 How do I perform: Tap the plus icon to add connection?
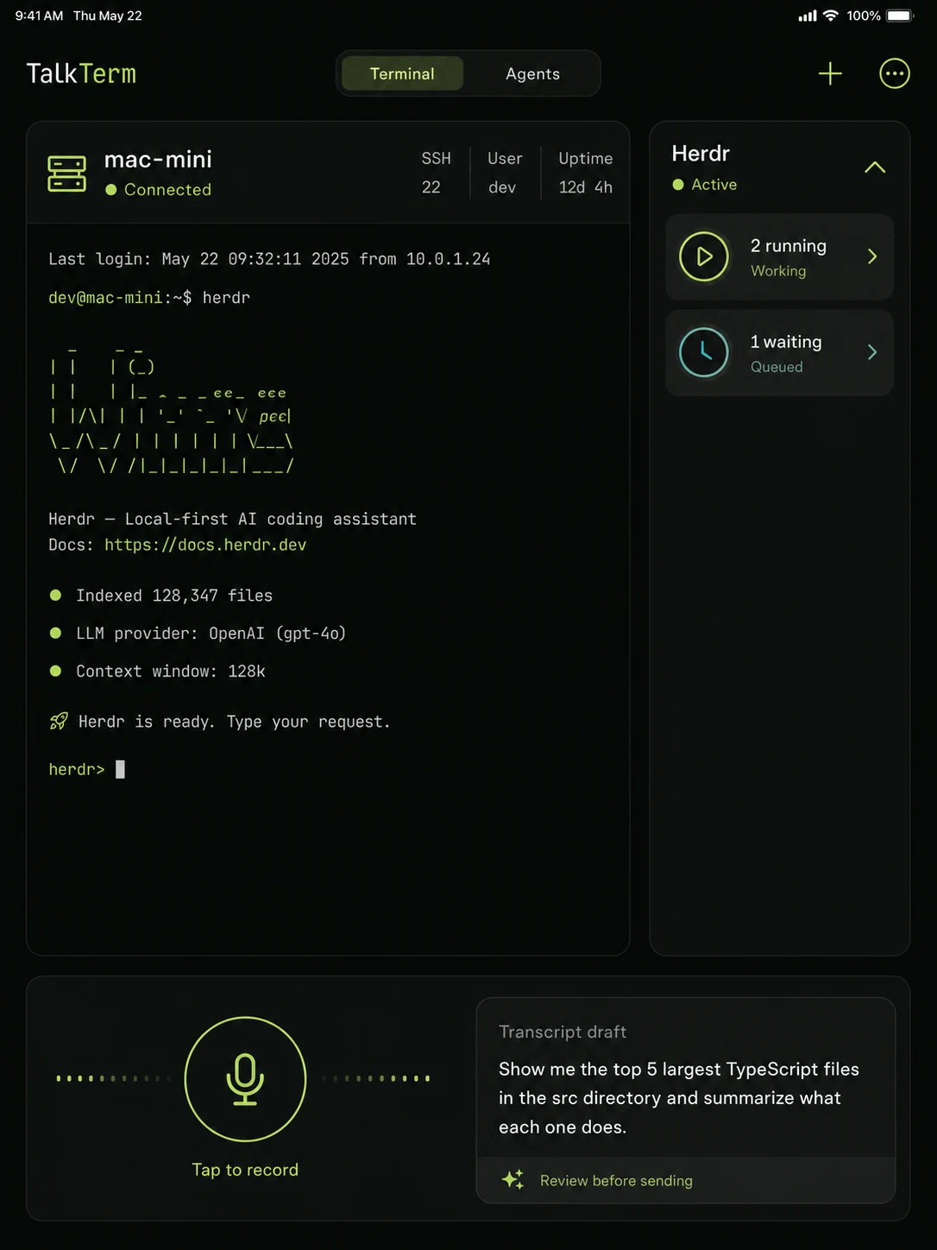[x=830, y=73]
